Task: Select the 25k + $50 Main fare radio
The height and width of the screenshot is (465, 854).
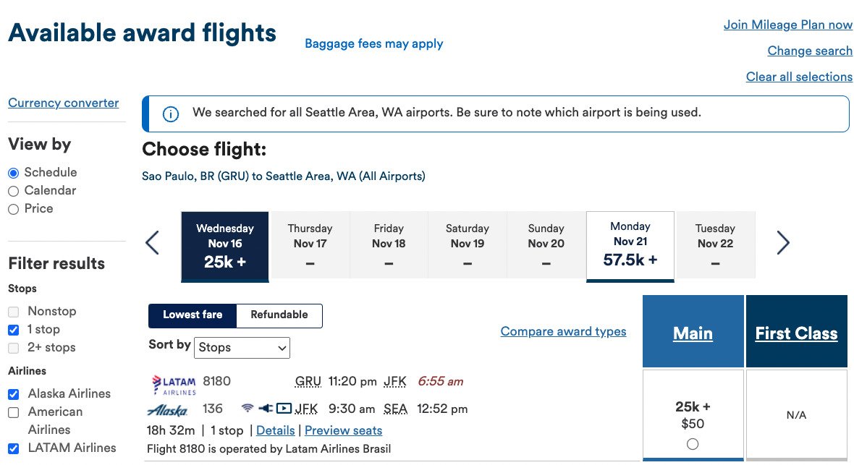Action: 692,444
